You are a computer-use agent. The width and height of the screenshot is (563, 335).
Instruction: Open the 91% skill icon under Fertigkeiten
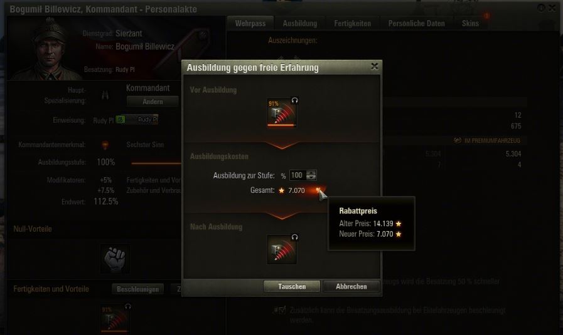point(114,319)
